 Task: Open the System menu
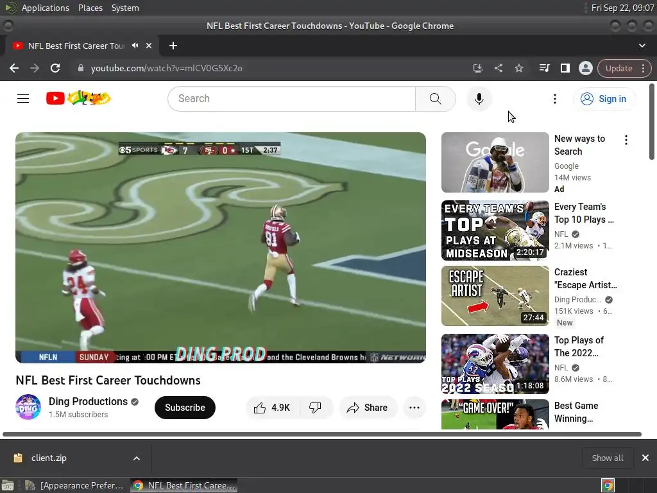[x=125, y=8]
